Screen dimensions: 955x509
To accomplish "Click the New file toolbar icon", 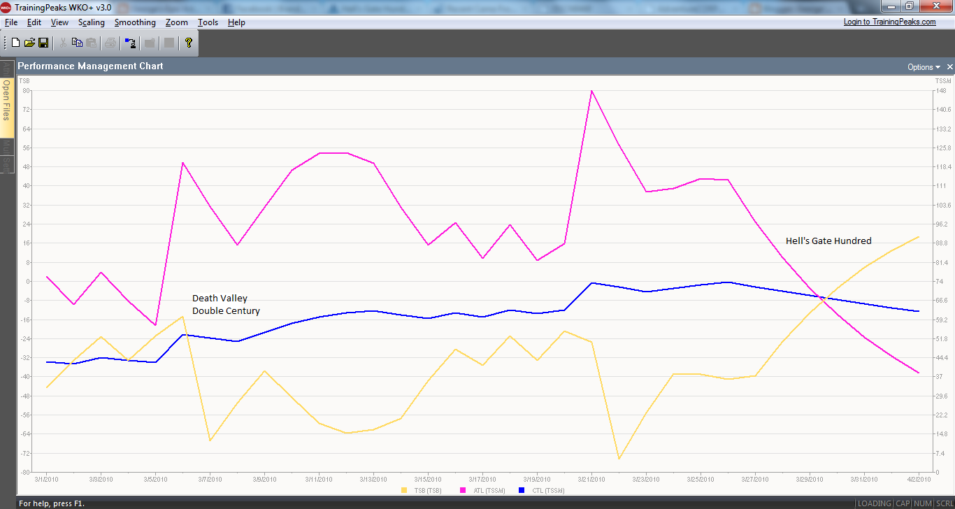I will coord(15,43).
